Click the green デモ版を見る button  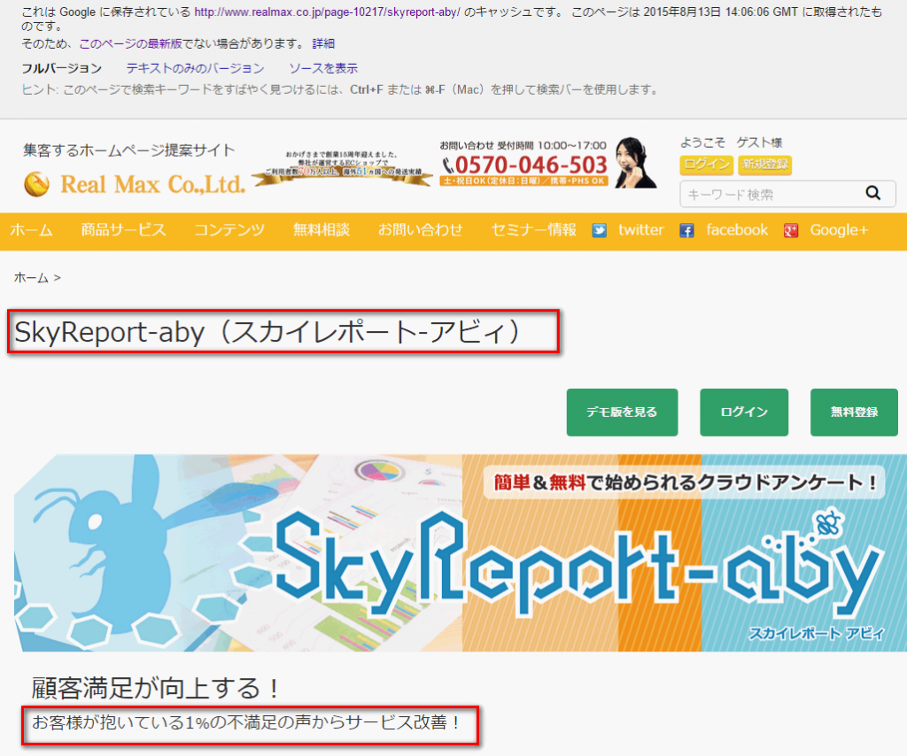point(622,413)
